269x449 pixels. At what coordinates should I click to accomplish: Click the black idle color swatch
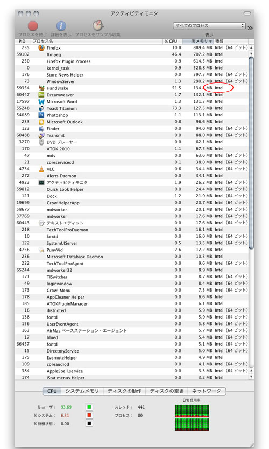89,423
